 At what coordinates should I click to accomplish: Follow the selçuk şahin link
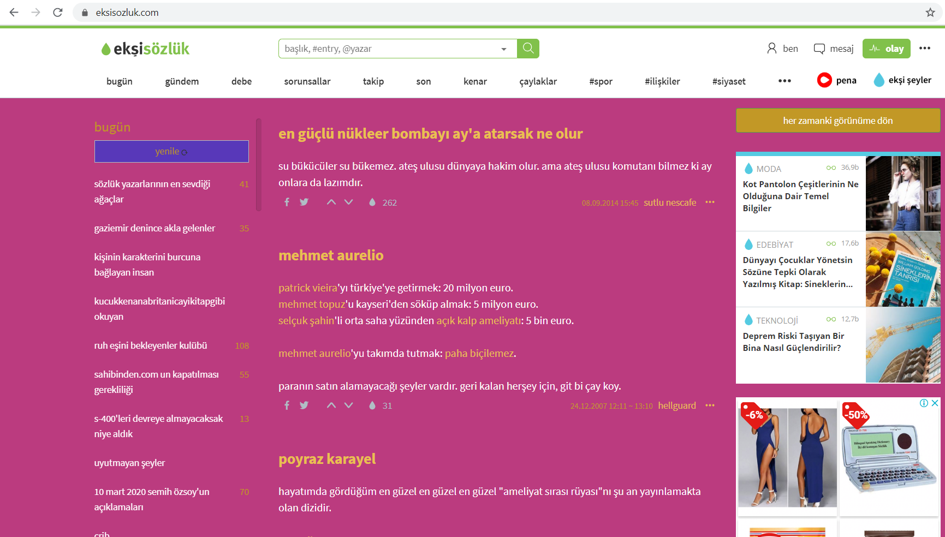[306, 320]
